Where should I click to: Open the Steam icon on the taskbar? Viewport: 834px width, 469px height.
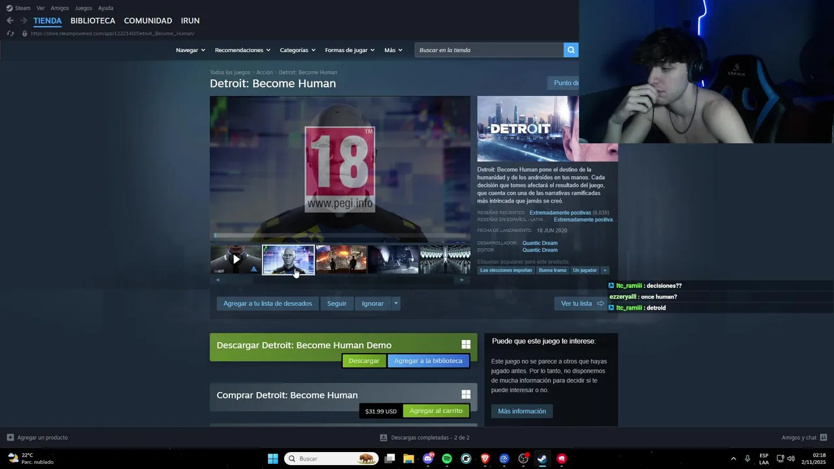coord(542,459)
